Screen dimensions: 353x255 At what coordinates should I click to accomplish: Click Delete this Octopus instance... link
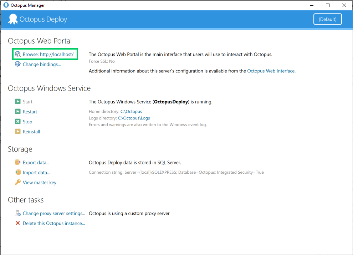pos(54,223)
